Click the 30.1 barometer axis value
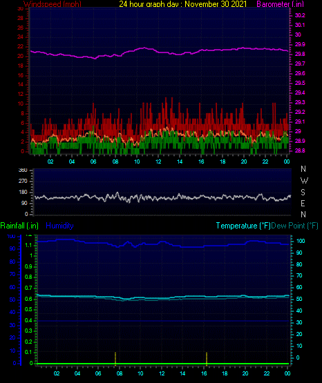The image size is (322, 383). tap(300, 25)
